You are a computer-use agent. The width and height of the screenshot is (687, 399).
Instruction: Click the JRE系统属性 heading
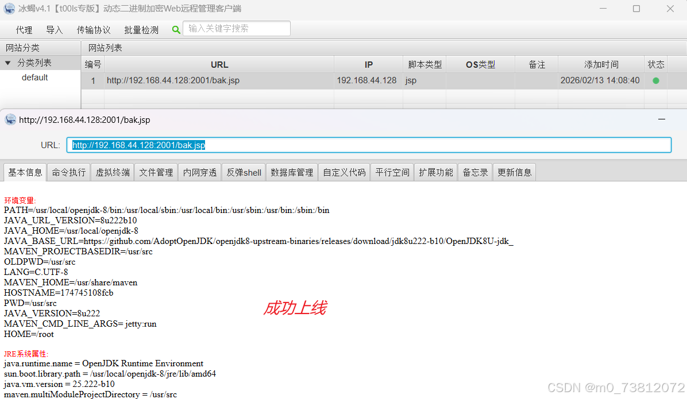(x=26, y=354)
